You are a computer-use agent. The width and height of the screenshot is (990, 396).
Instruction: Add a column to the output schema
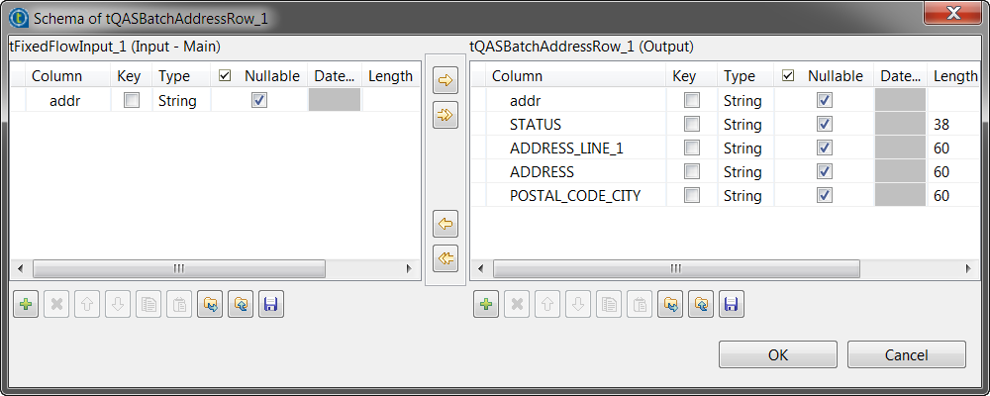click(486, 304)
